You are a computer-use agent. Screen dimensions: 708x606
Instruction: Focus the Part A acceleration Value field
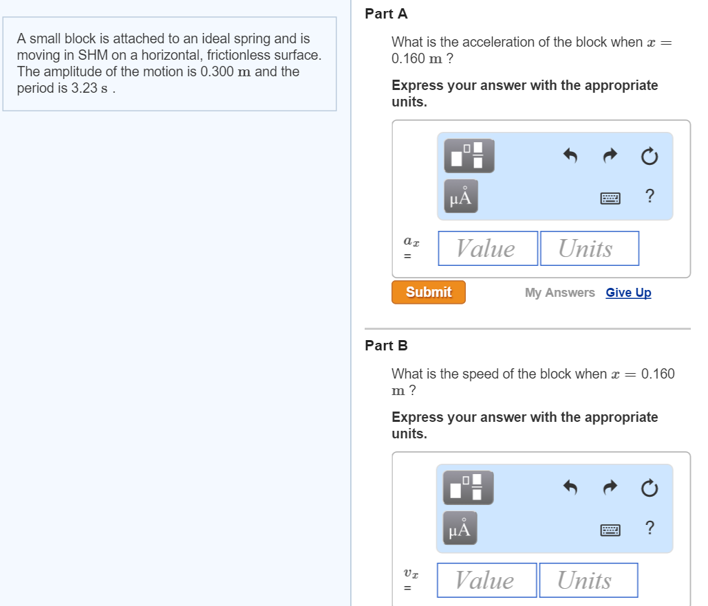click(x=488, y=248)
